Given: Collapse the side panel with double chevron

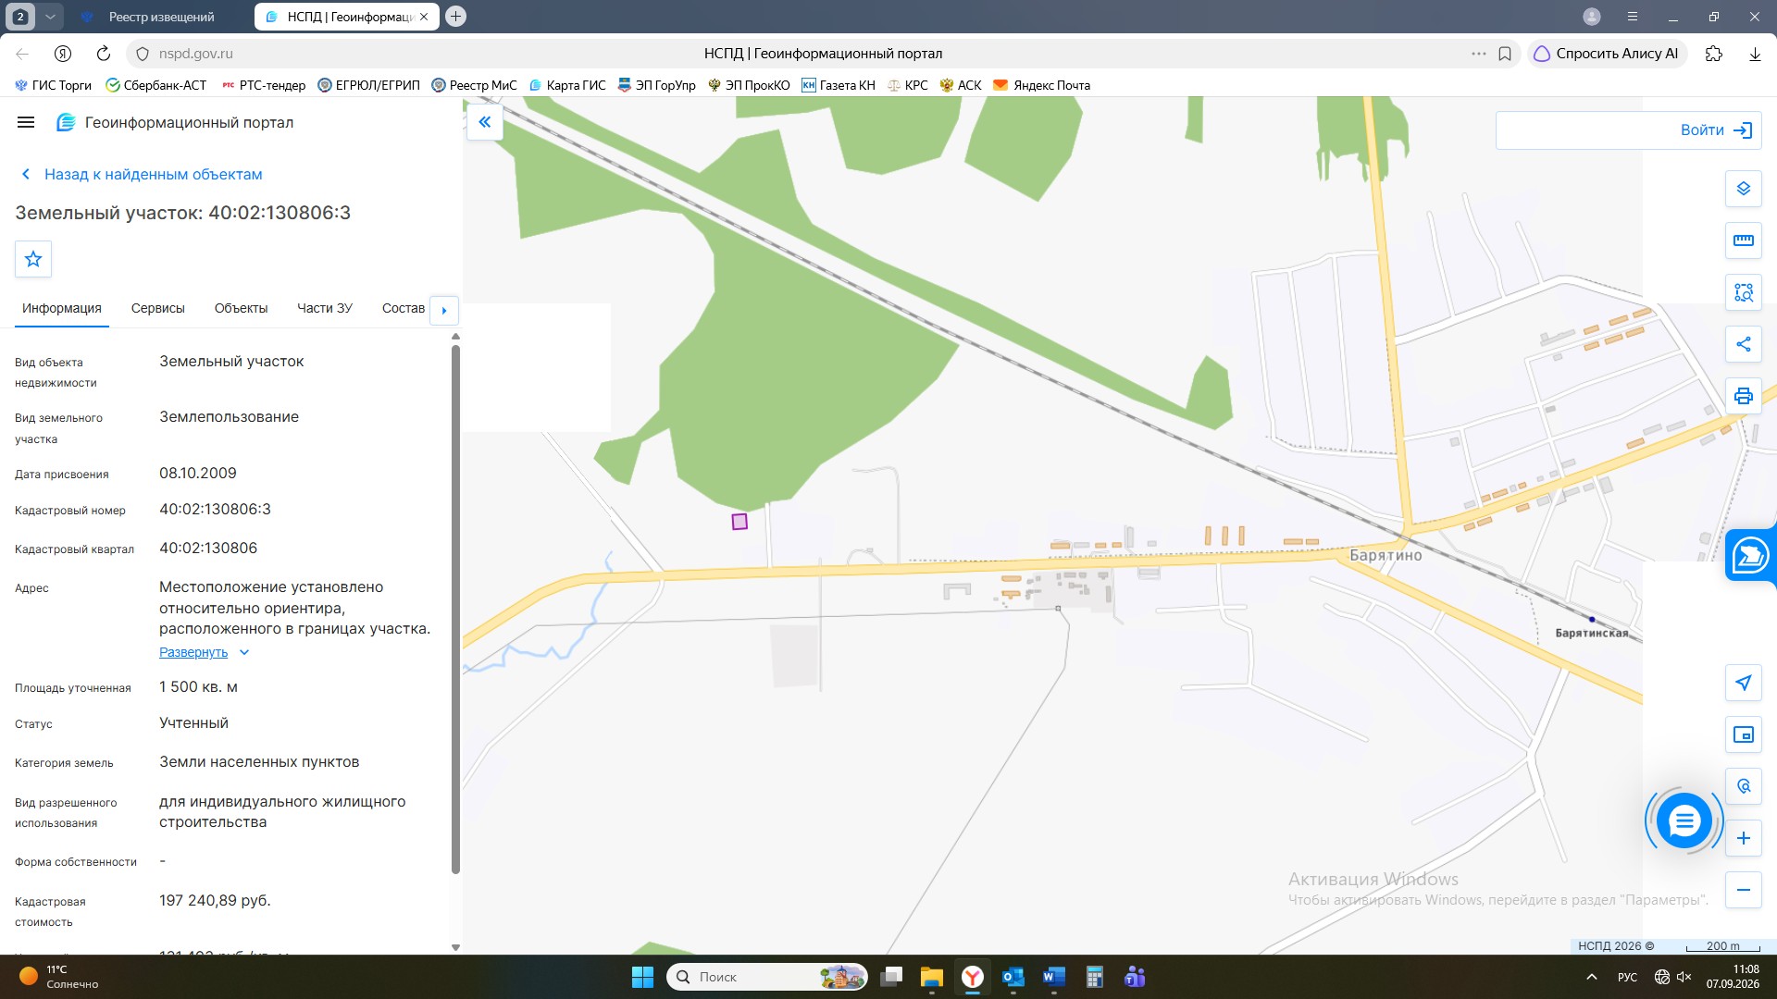Looking at the screenshot, I should [x=485, y=122].
